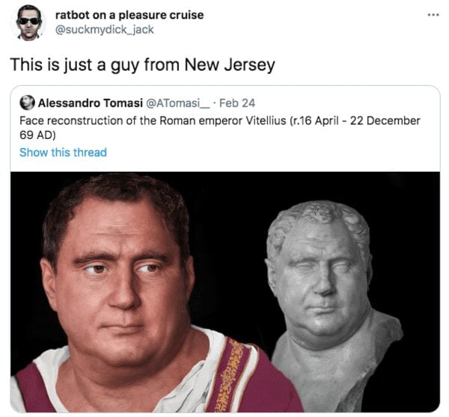Click the gray marble bust in the image
This screenshot has height=417, width=449.
coord(329,300)
